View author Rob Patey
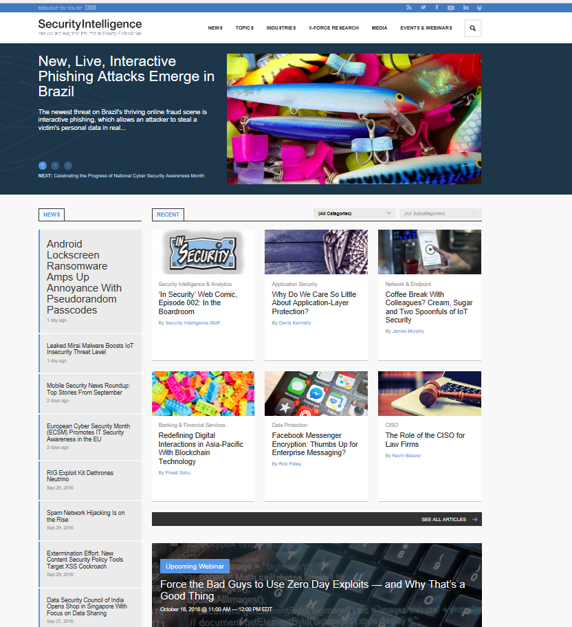The width and height of the screenshot is (572, 627). coord(290,464)
